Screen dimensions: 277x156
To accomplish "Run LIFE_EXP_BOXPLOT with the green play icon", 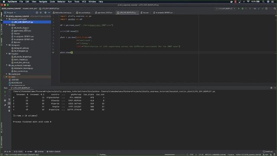I will click(238, 9).
